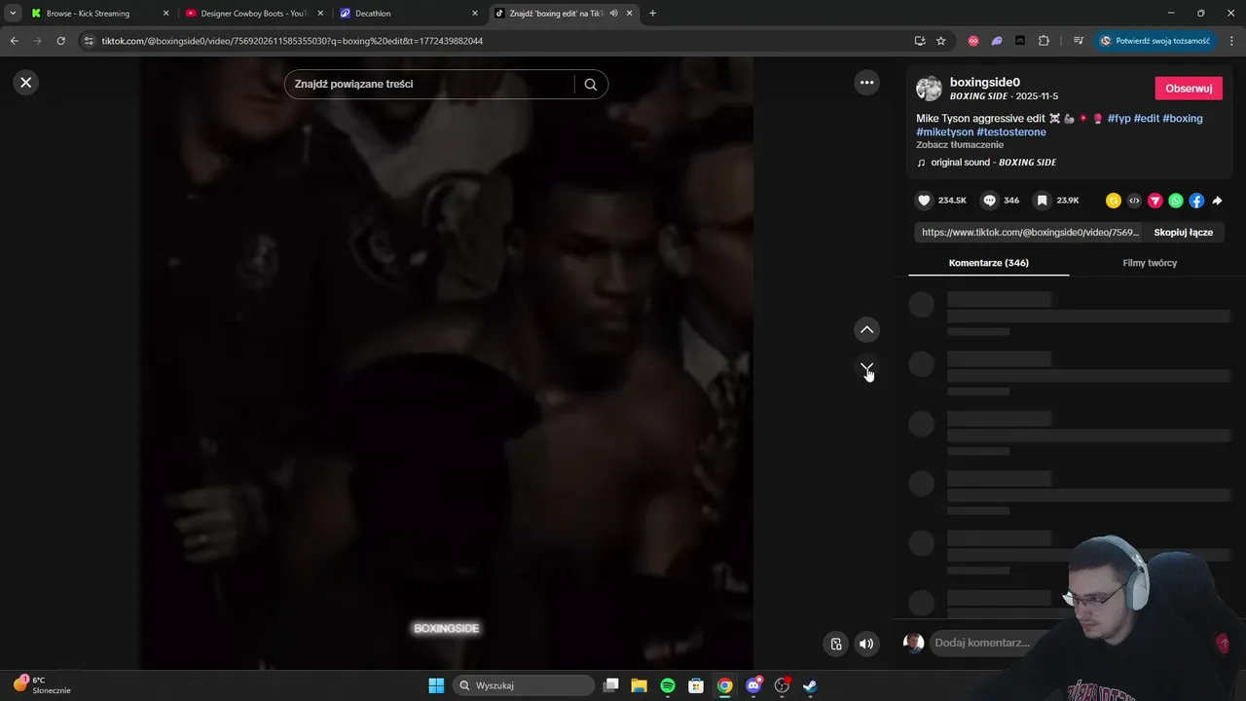Bookmark this page with the star

click(941, 41)
